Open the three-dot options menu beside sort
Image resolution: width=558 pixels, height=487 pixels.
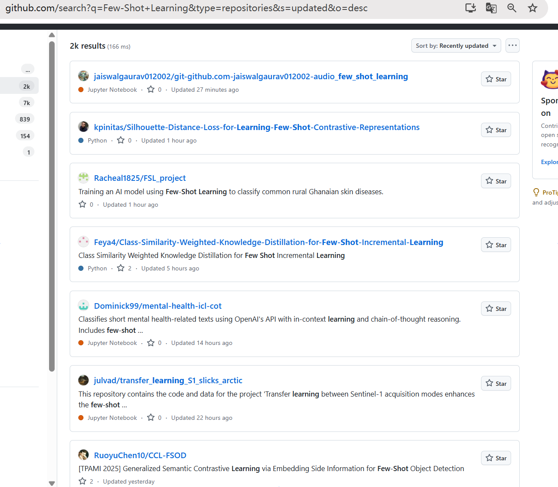click(x=512, y=46)
